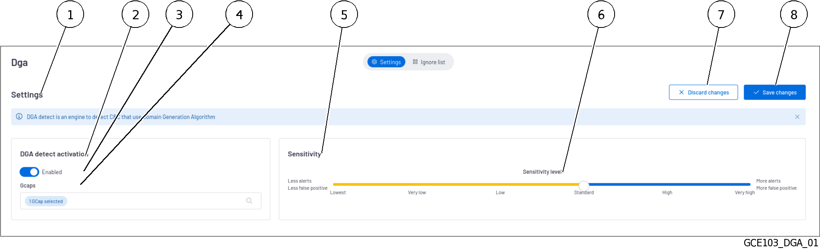Click the info icon in the DGA detect banner
The width and height of the screenshot is (820, 250).
pos(19,117)
